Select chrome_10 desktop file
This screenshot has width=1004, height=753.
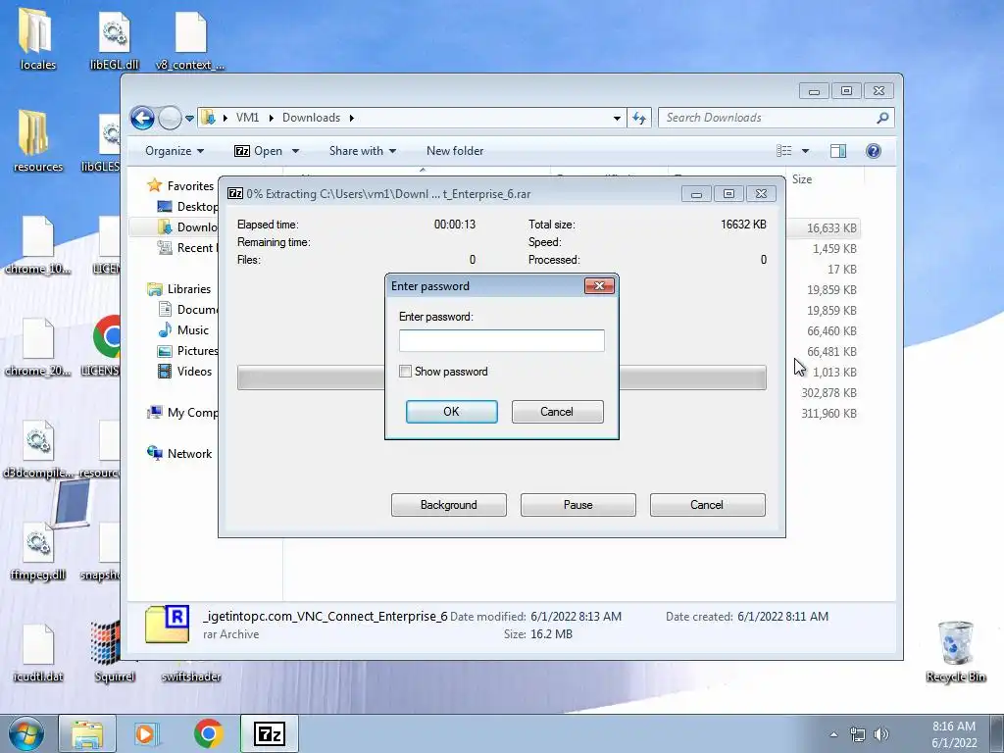38,244
